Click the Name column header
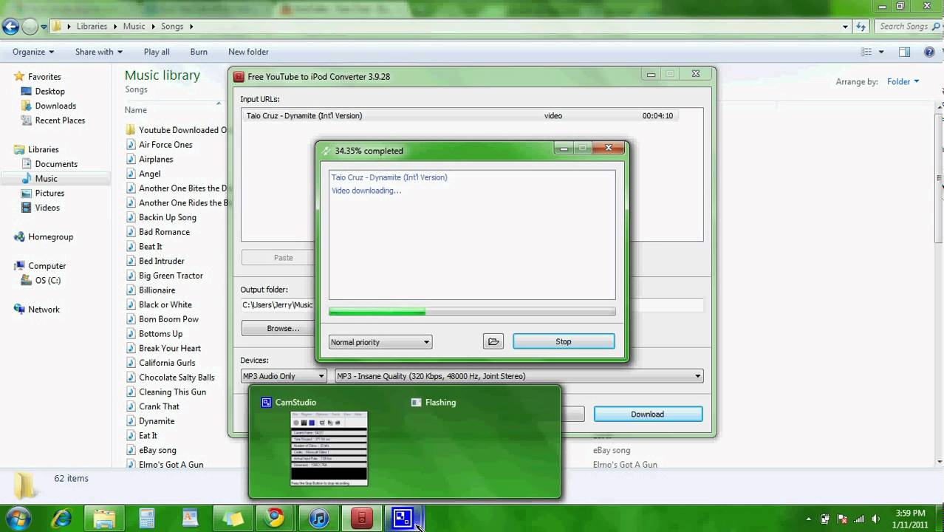Image resolution: width=944 pixels, height=532 pixels. [x=136, y=110]
